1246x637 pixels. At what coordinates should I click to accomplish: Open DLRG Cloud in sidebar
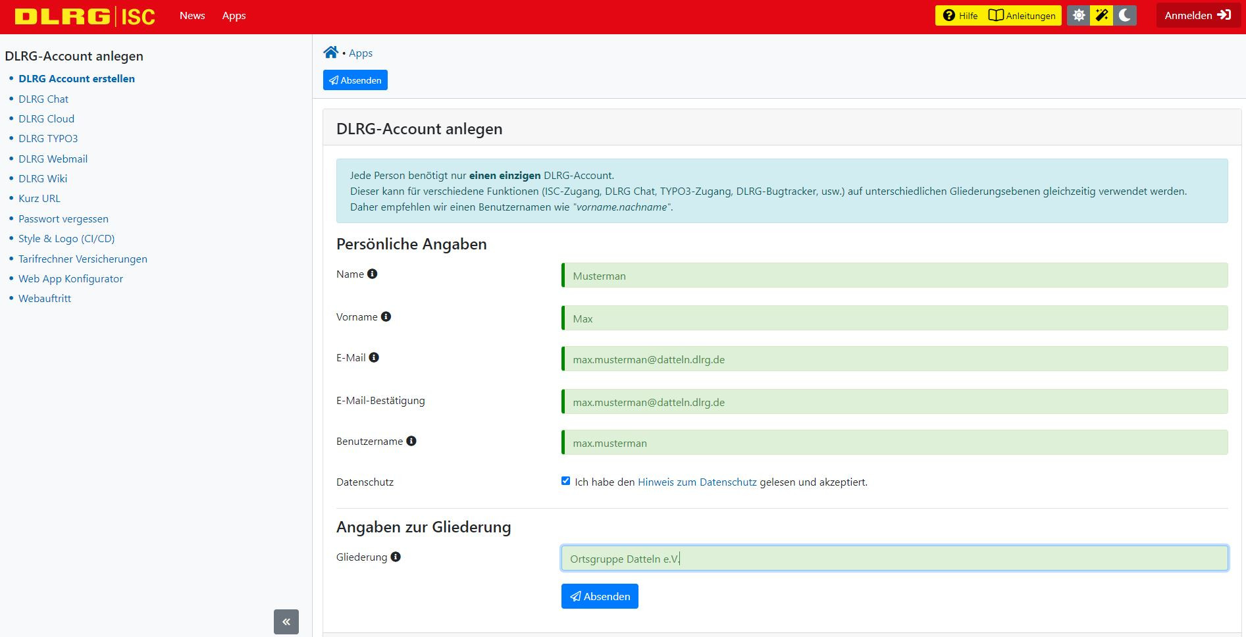coord(46,118)
